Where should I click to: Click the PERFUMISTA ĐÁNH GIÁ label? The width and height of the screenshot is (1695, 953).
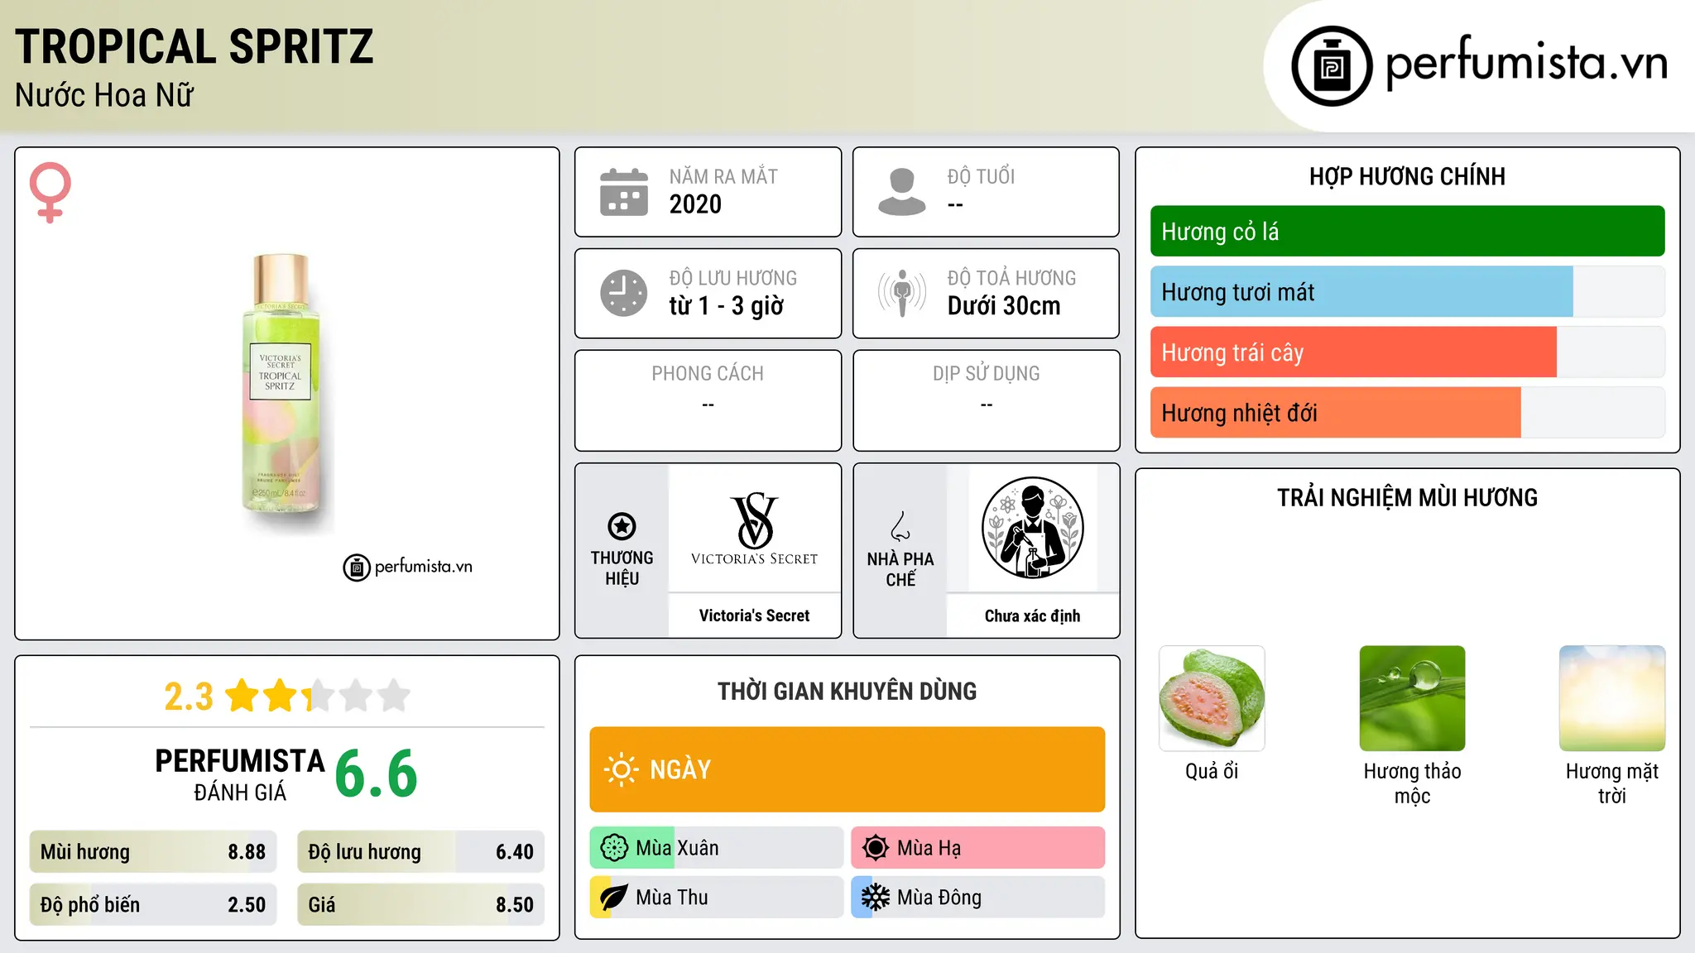(x=240, y=774)
